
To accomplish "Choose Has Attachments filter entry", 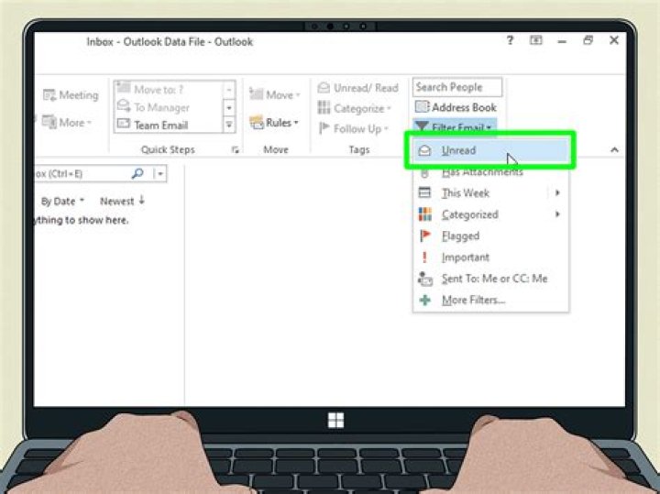I will coord(490,172).
